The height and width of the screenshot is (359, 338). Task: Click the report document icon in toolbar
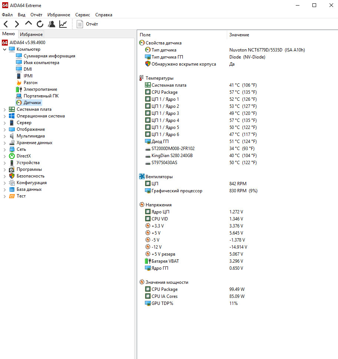[80, 24]
